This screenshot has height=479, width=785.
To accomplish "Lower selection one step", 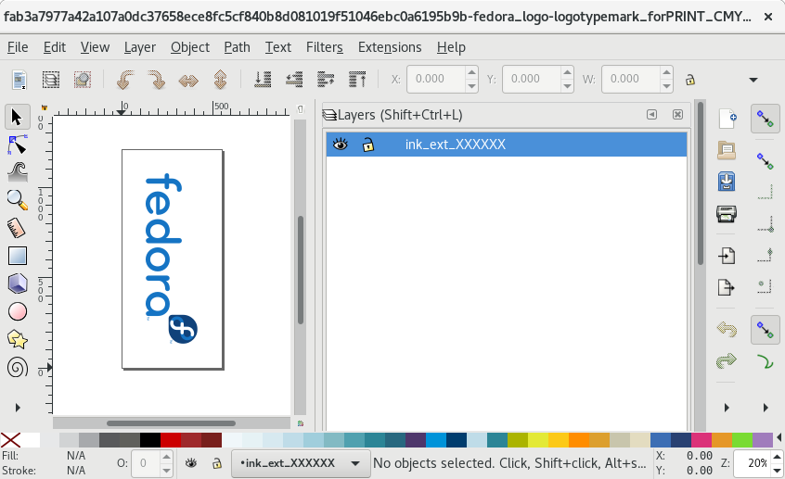I will pyautogui.click(x=294, y=80).
